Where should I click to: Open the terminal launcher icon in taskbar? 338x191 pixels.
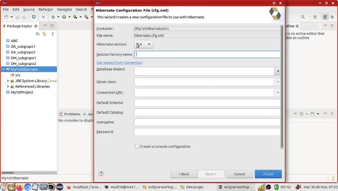click(x=51, y=187)
